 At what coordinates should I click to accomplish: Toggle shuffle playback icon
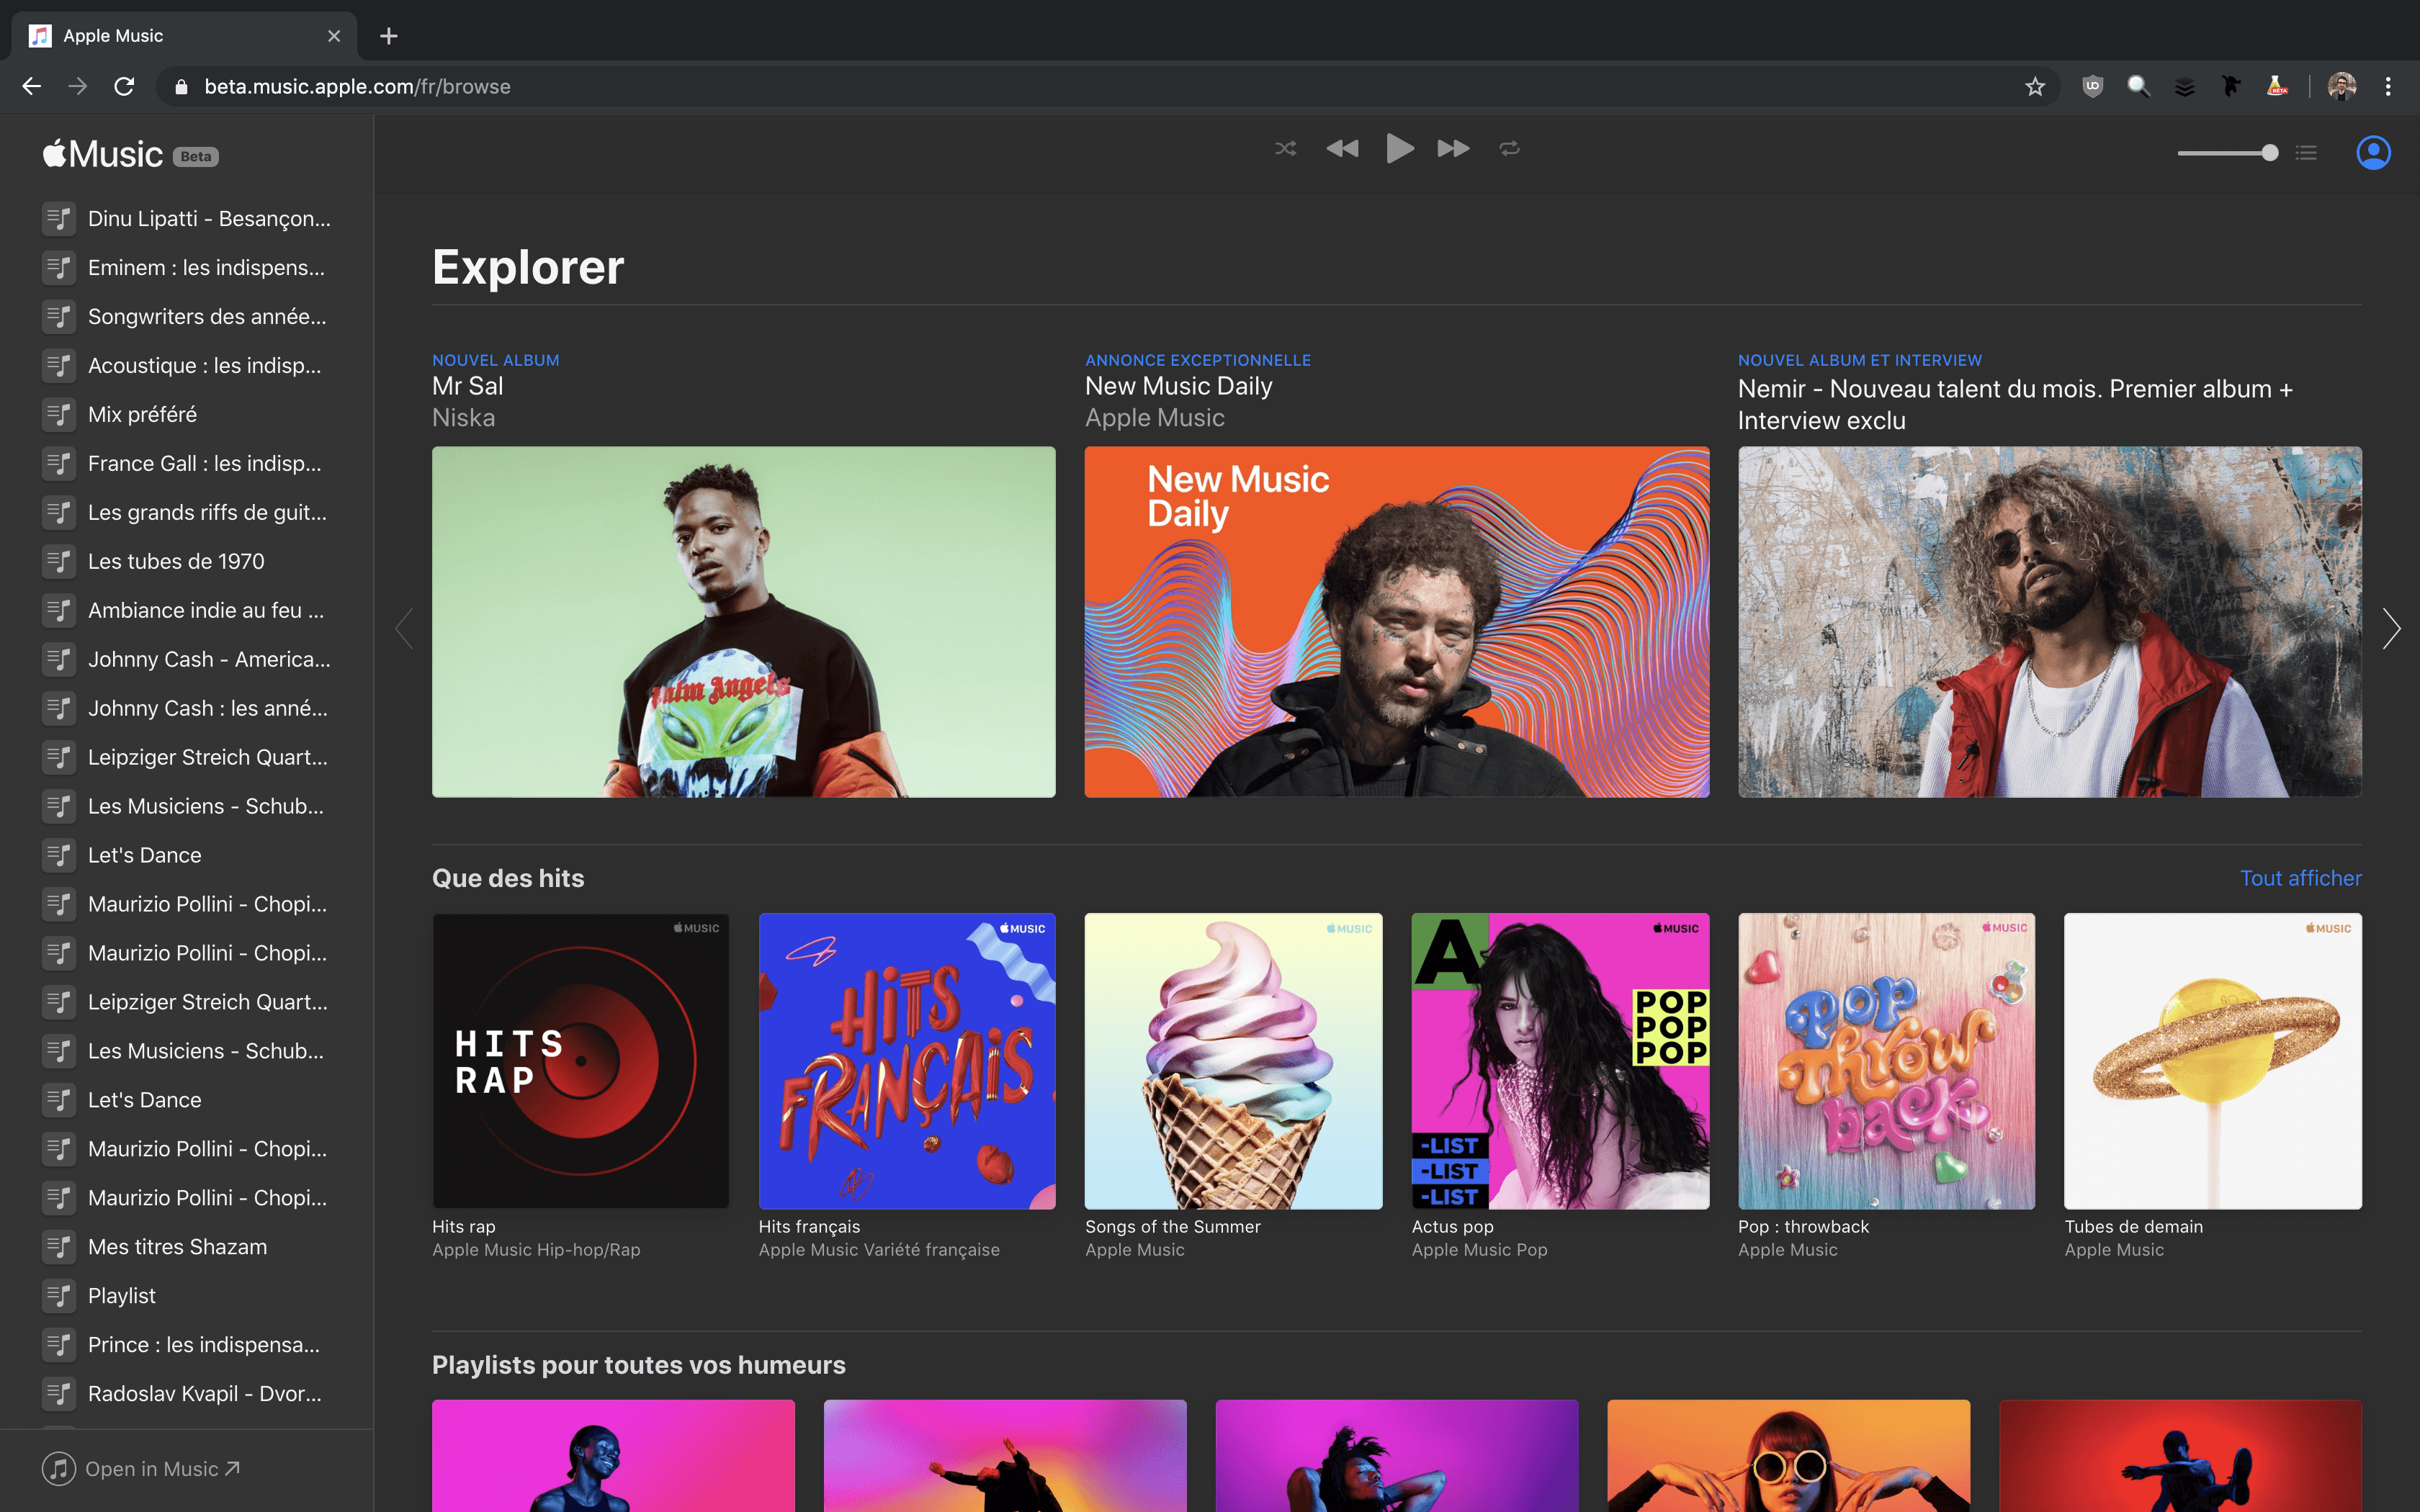pos(1286,149)
